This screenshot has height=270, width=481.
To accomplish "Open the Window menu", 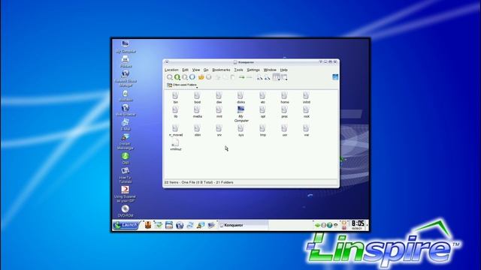I will (270, 70).
